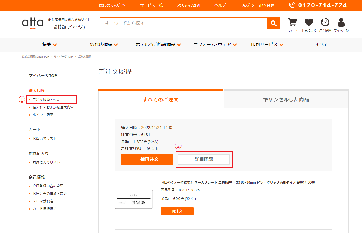
Task: Click the orange 再注文 button
Action: tap(177, 211)
